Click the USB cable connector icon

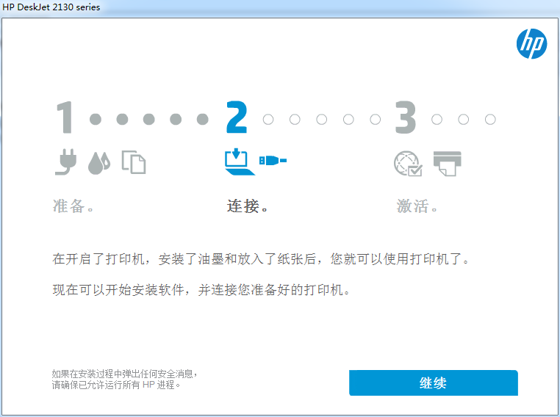pyautogui.click(x=273, y=160)
